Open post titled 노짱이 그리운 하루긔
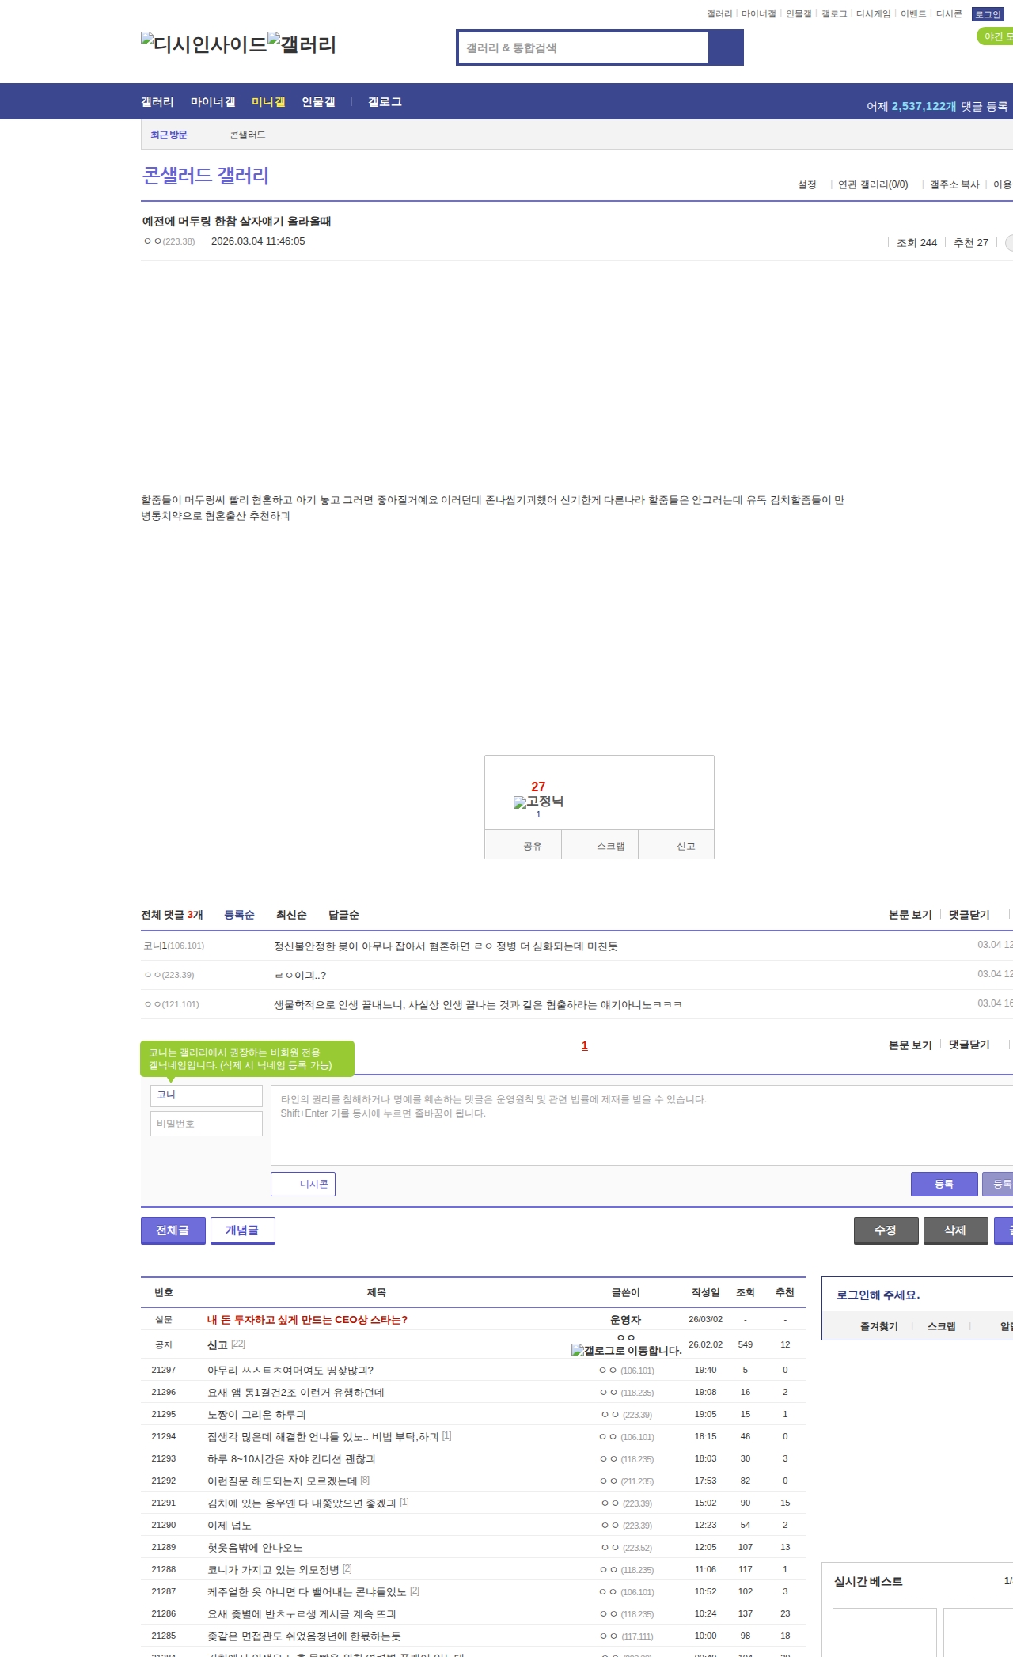 256,1414
